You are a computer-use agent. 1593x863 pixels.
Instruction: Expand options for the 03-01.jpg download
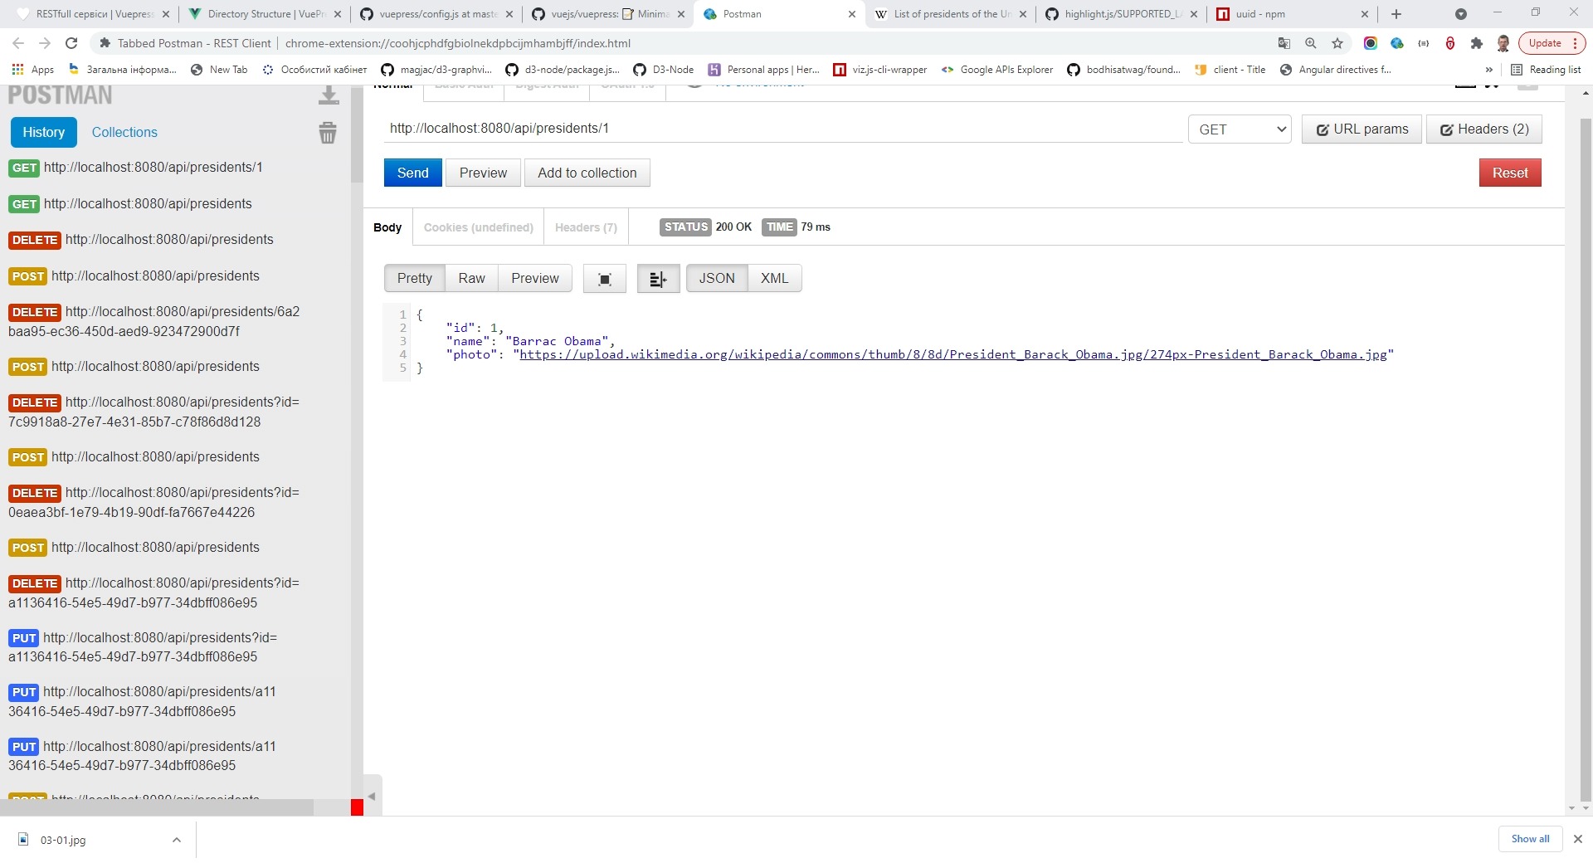pos(176,840)
